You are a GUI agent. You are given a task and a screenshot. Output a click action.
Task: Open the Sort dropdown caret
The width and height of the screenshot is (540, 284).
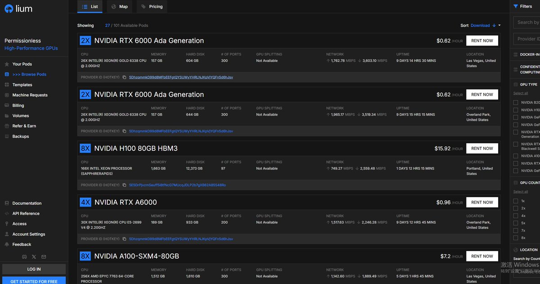(x=499, y=26)
